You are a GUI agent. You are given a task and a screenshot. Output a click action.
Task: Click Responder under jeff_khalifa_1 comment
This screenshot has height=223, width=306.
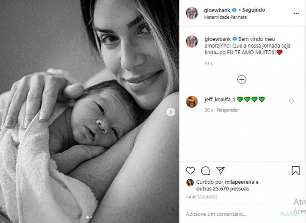(228, 110)
